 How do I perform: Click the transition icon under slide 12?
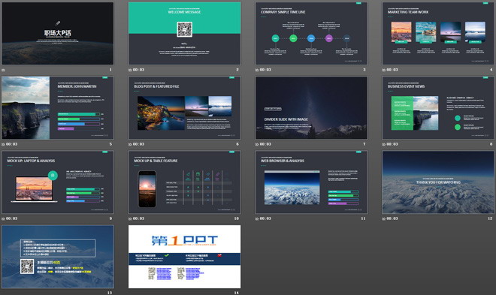384,219
